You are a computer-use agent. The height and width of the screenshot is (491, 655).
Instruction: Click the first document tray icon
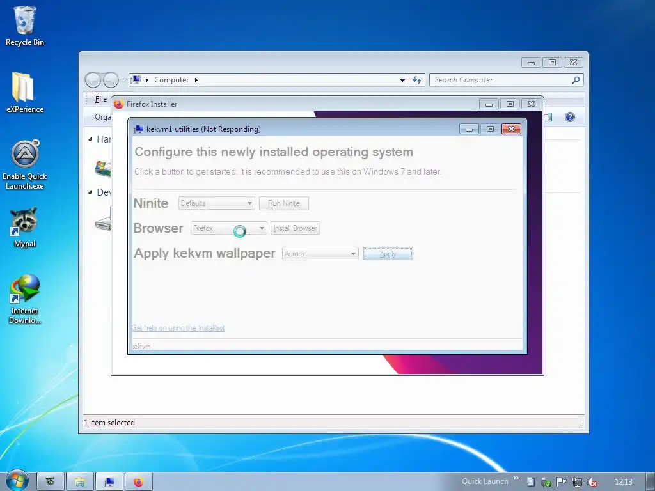coord(530,482)
